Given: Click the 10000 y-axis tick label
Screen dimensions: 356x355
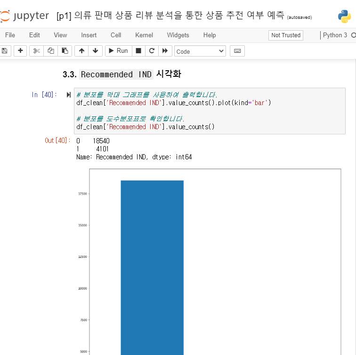Looking at the screenshot, I should pyautogui.click(x=83, y=289).
